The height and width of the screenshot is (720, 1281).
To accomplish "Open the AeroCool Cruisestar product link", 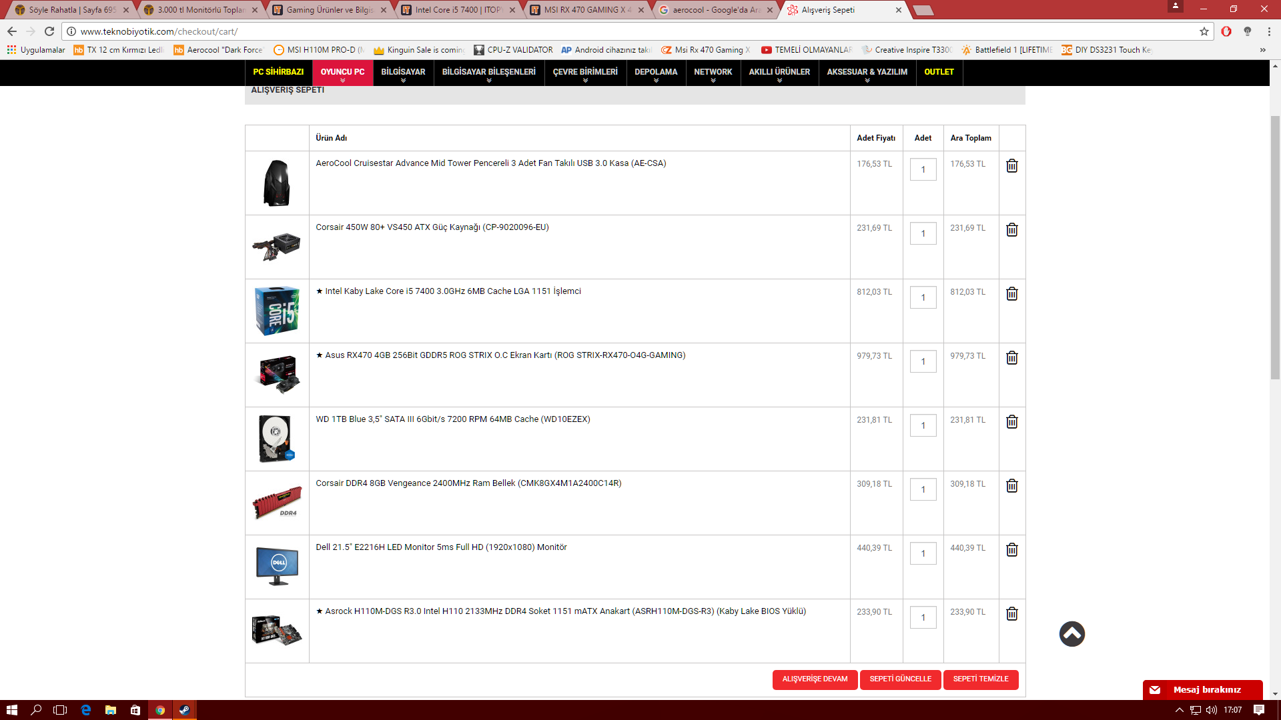I will tap(490, 163).
